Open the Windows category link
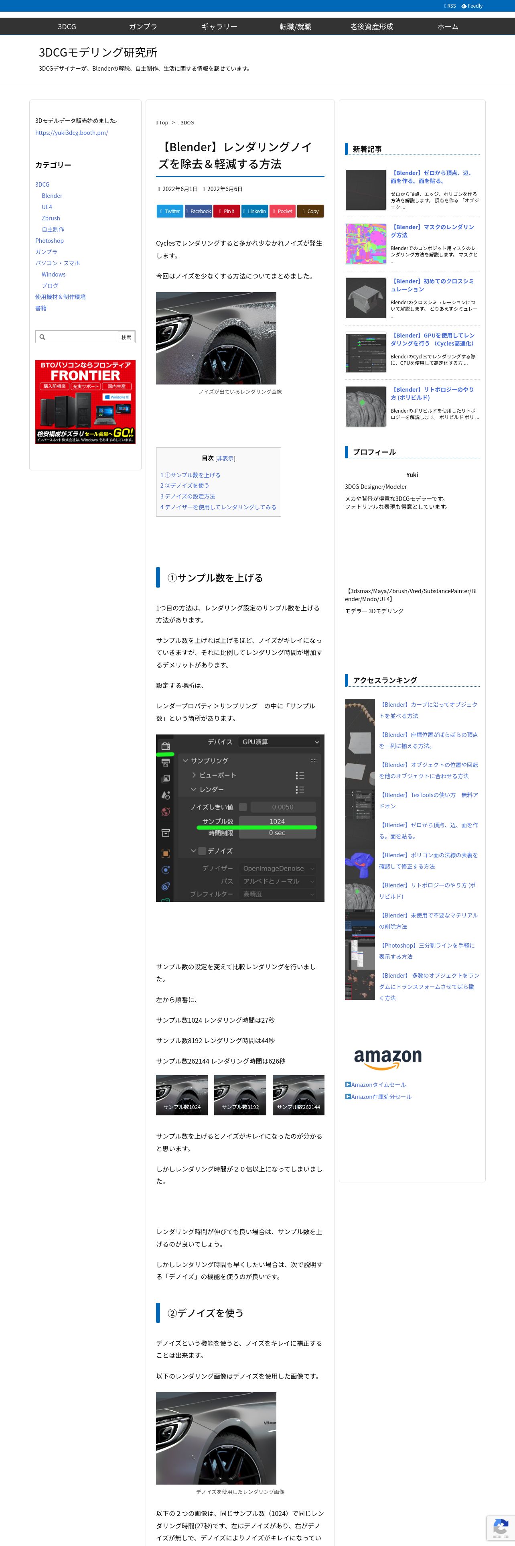Viewport: 515px width, 1546px height. pyautogui.click(x=53, y=274)
